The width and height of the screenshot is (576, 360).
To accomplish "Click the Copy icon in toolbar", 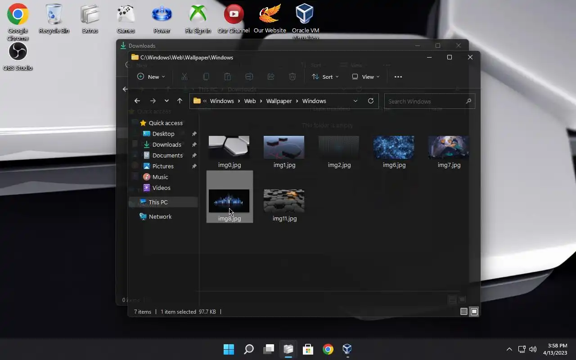I will tap(206, 77).
